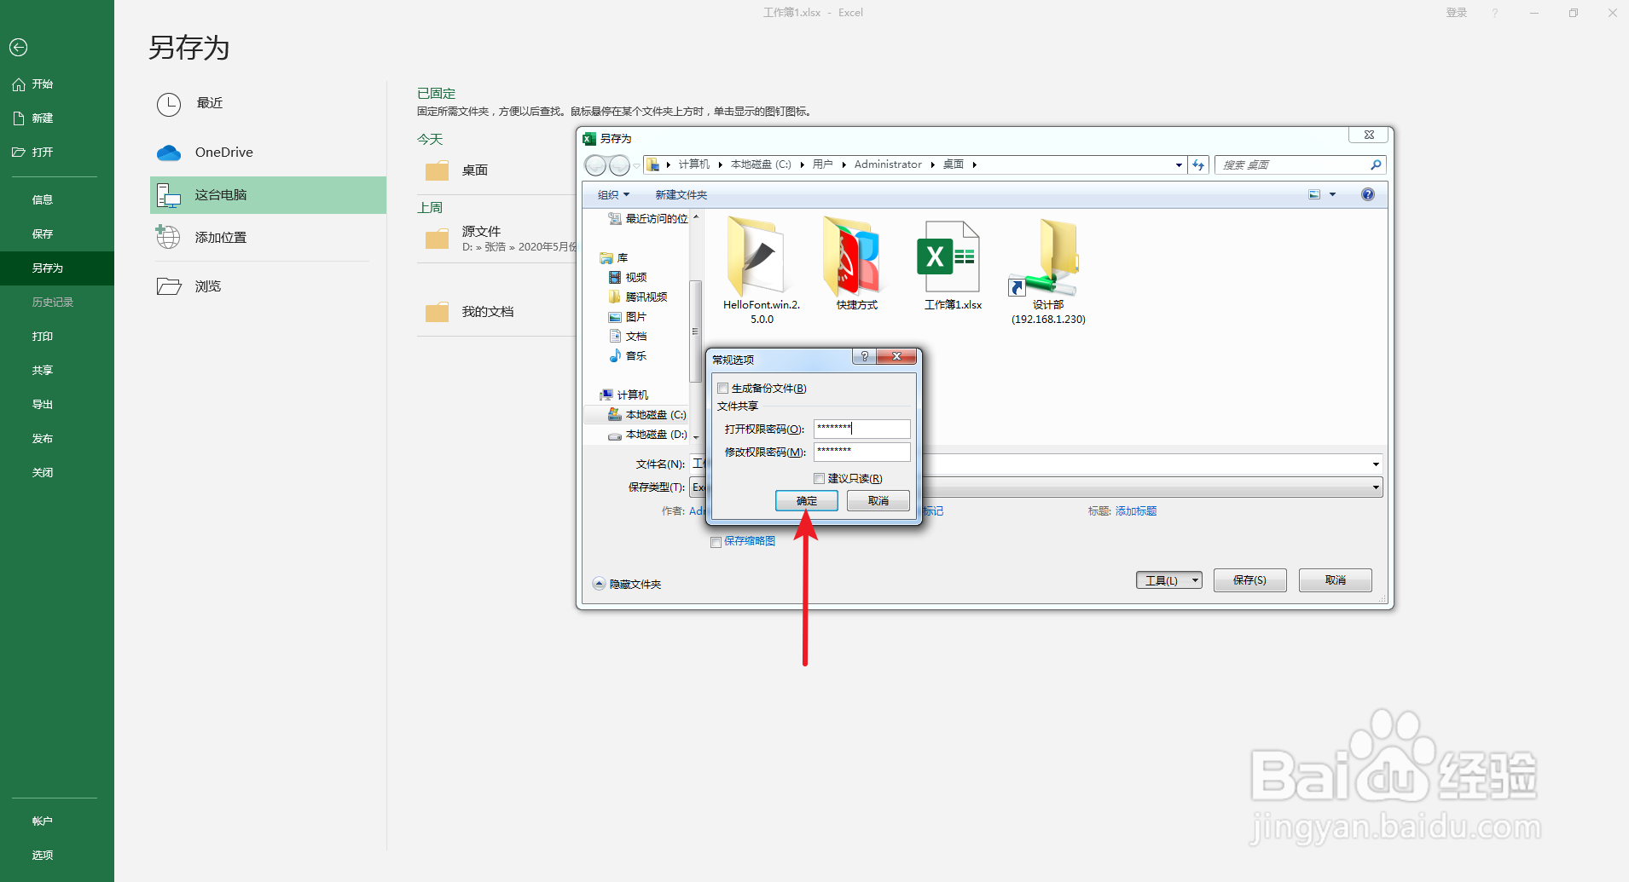Open 信息 backstage menu item
The height and width of the screenshot is (882, 1629).
coord(43,200)
